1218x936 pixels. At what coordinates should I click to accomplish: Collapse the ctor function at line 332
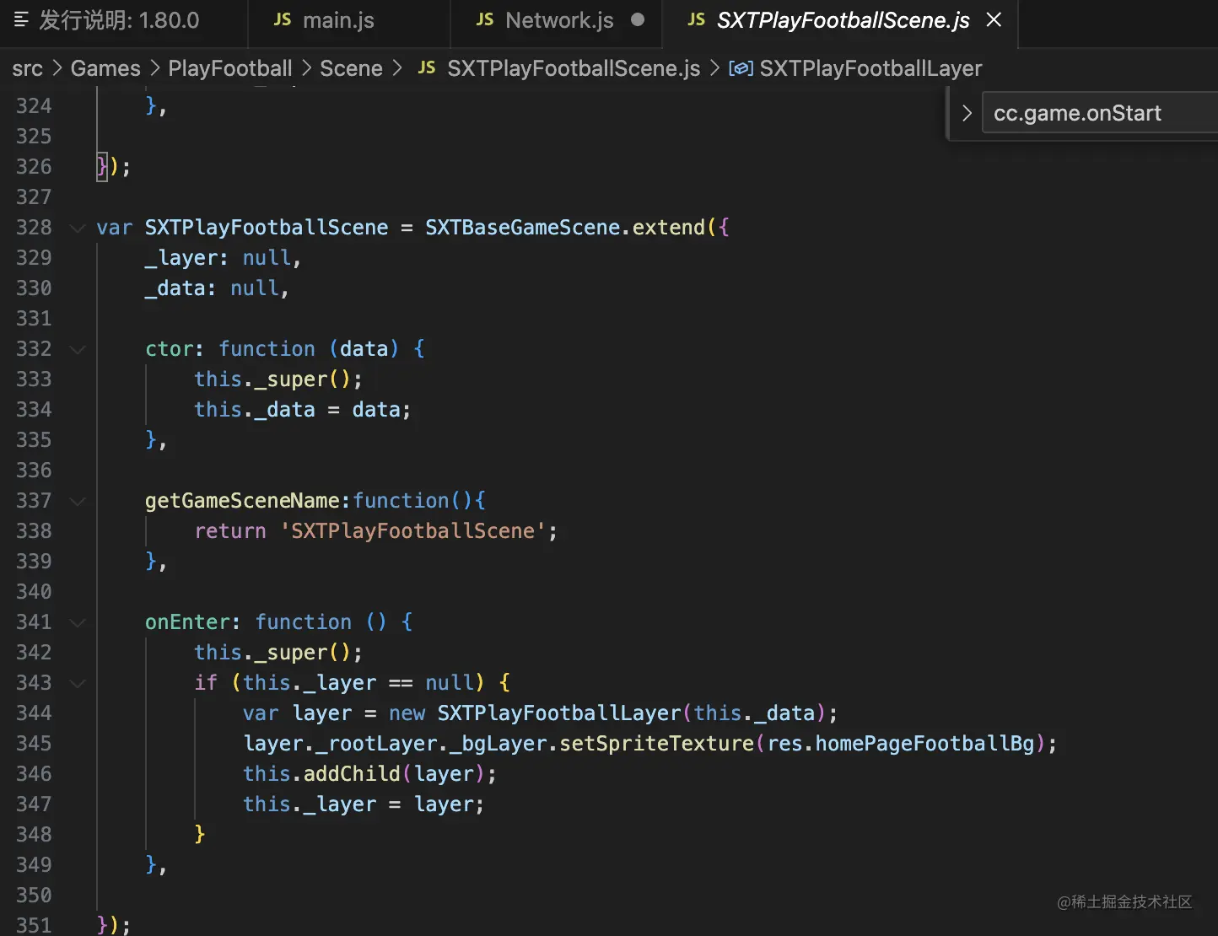click(x=77, y=349)
